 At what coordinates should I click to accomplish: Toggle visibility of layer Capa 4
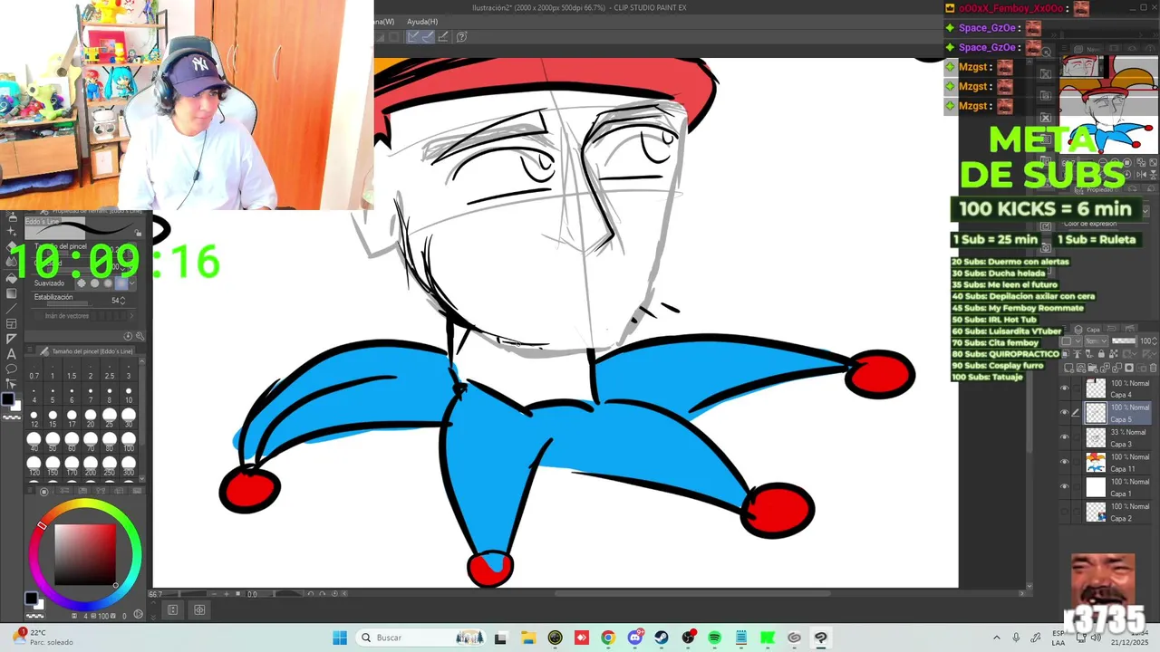click(x=1065, y=389)
